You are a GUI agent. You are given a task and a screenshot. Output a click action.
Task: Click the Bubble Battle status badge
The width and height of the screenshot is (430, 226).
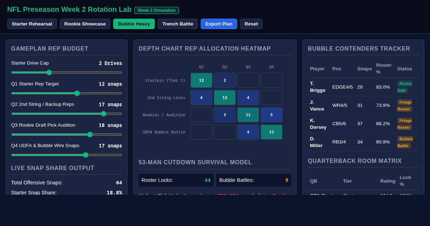[x=405, y=142]
